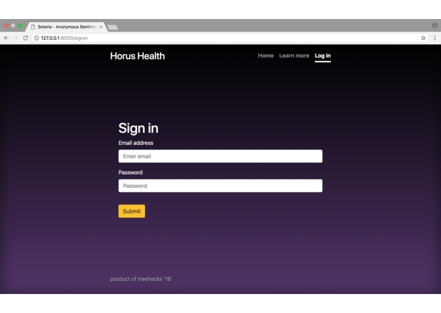Click the browser back arrow

coord(6,38)
